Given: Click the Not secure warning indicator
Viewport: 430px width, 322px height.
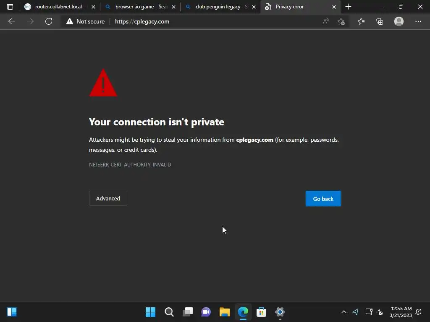Looking at the screenshot, I should tap(85, 21).
